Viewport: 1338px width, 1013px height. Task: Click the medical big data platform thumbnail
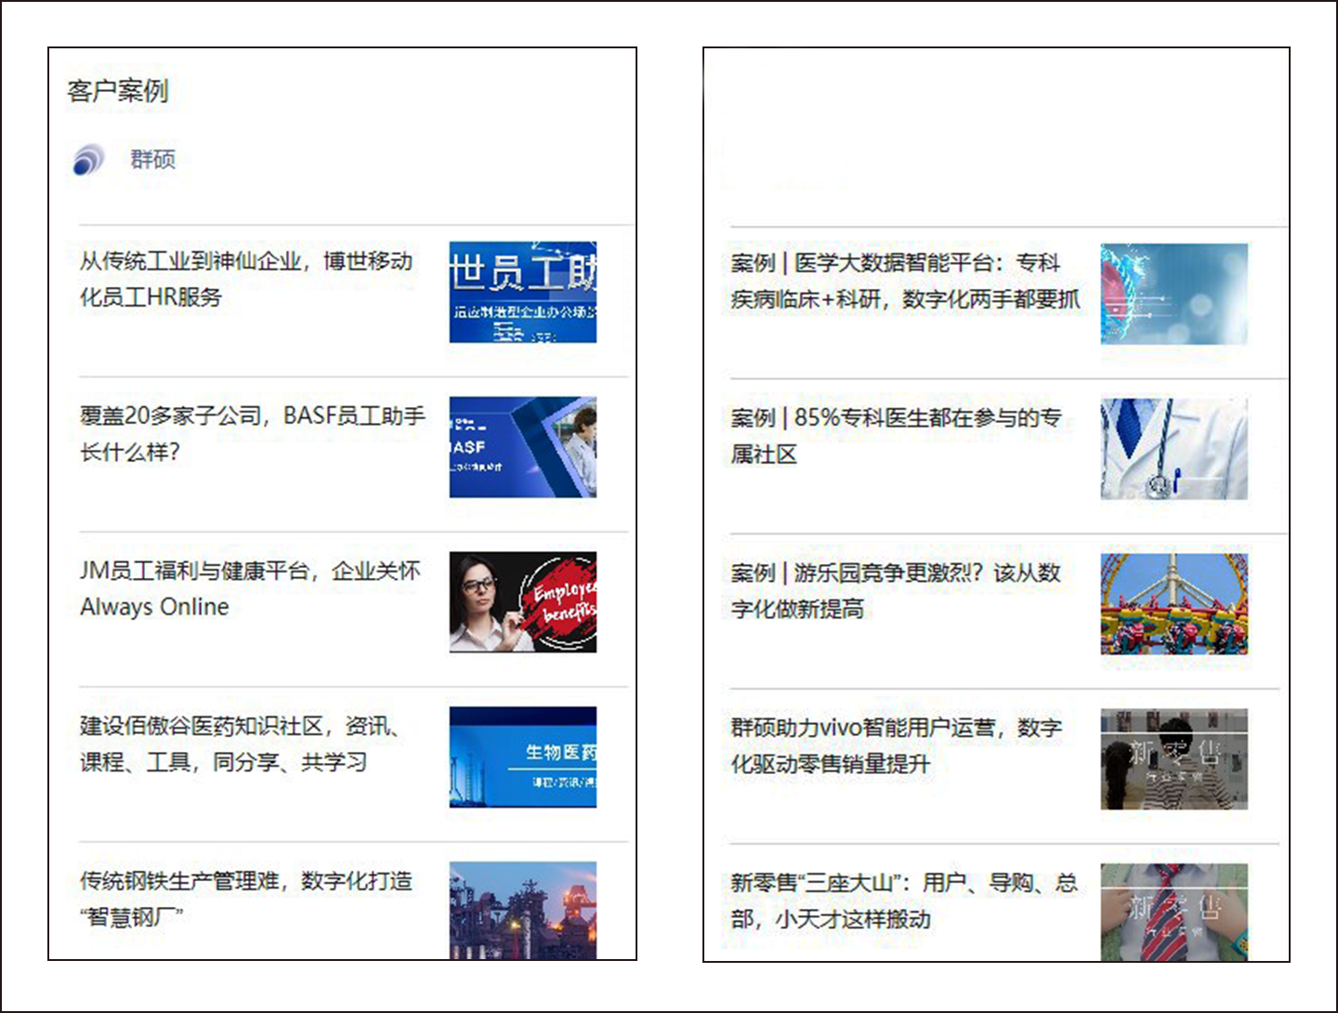pyautogui.click(x=1174, y=294)
